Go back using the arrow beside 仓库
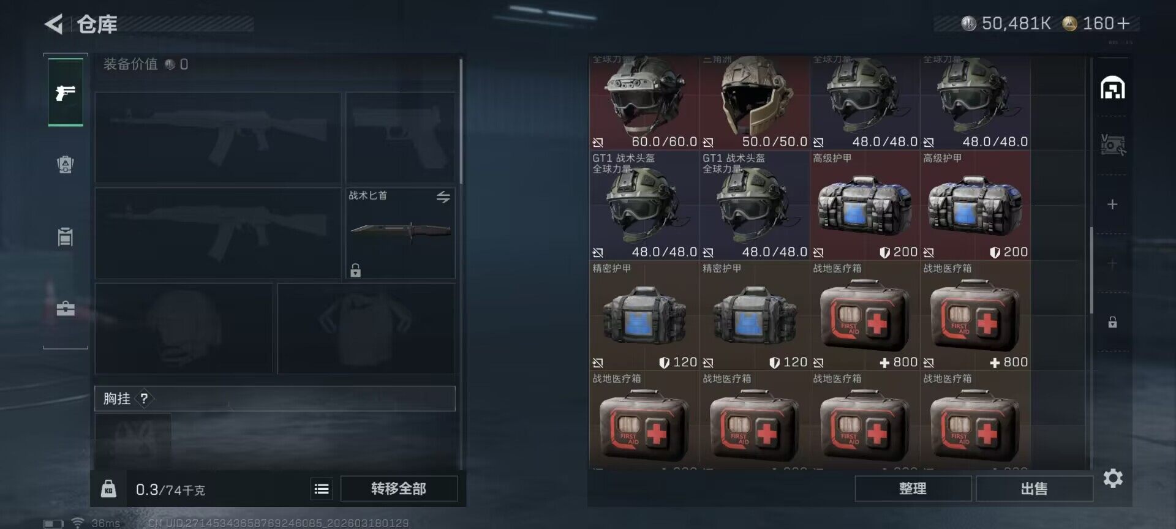 point(54,24)
